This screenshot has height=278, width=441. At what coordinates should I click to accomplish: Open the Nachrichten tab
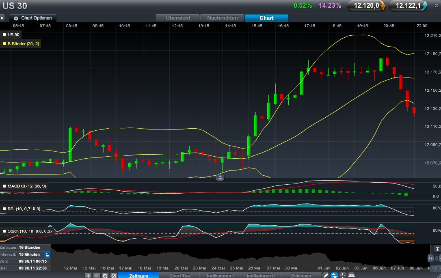222,17
